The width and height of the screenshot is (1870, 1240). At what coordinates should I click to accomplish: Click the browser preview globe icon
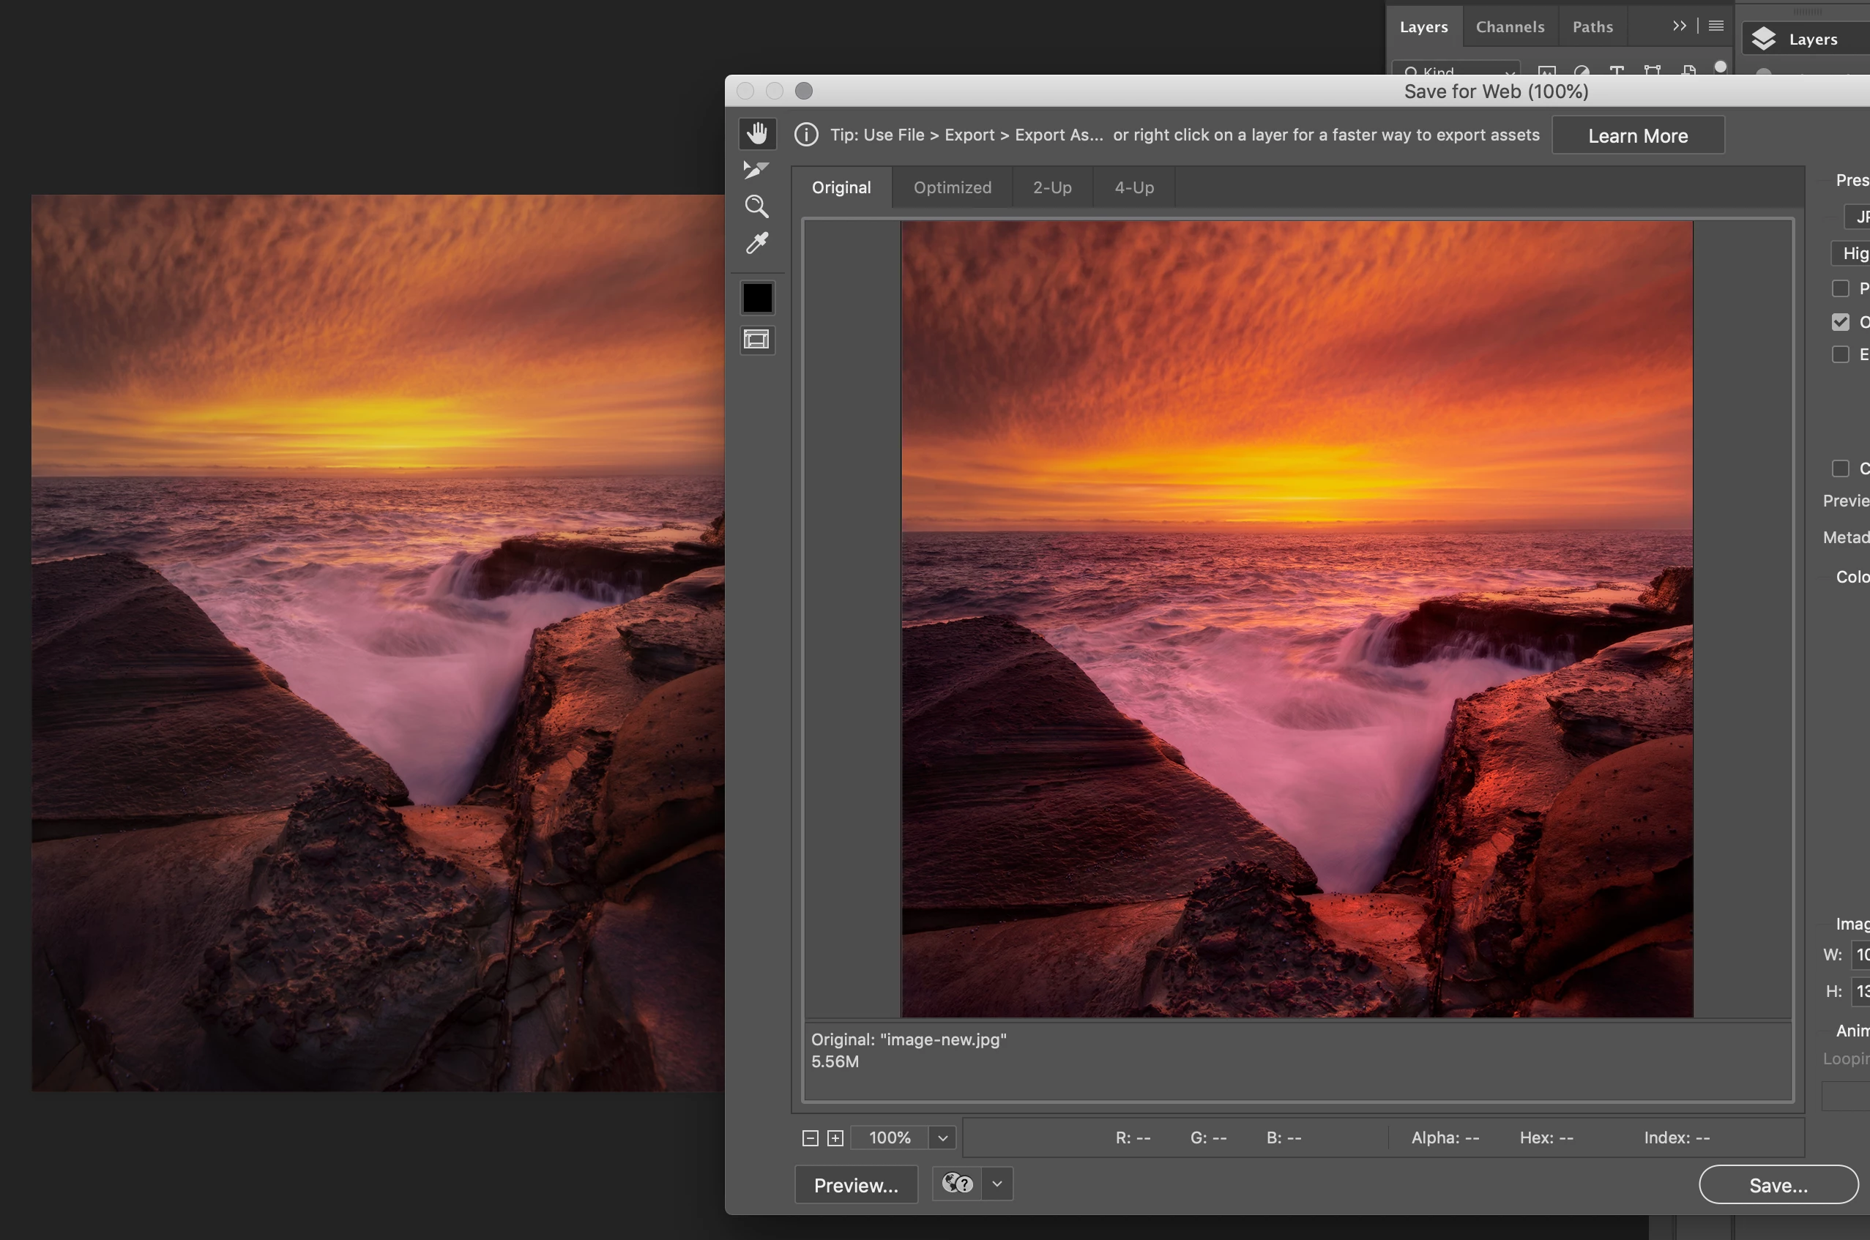point(956,1184)
